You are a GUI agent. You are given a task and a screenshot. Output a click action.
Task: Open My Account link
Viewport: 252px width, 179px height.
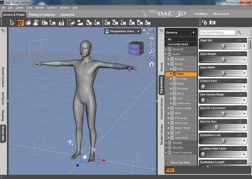coord(221,14)
